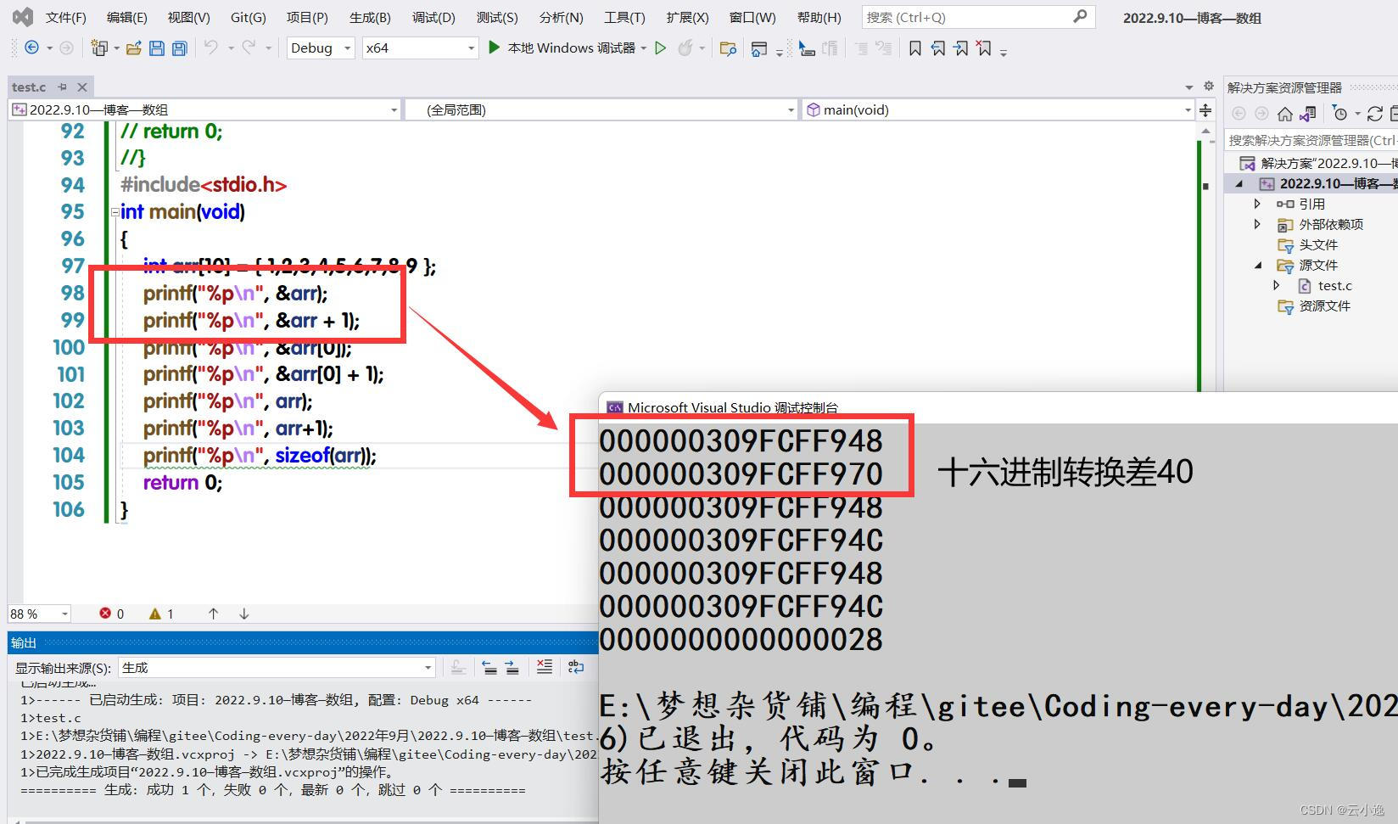Click the undo arrow icon
Viewport: 1398px width, 824px height.
pos(211,48)
